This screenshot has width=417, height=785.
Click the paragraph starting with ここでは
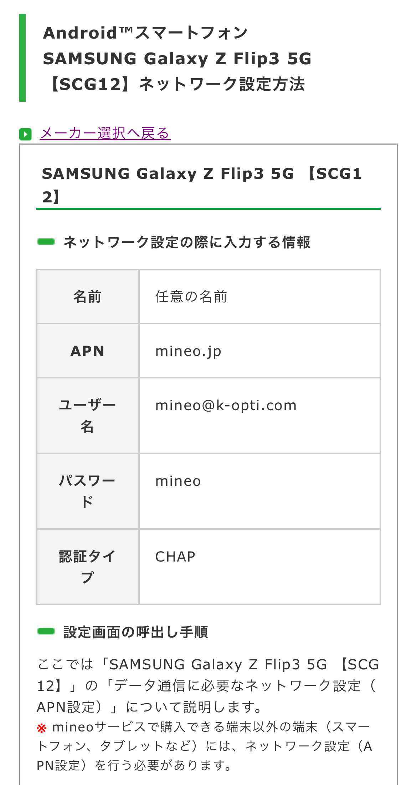(208, 685)
